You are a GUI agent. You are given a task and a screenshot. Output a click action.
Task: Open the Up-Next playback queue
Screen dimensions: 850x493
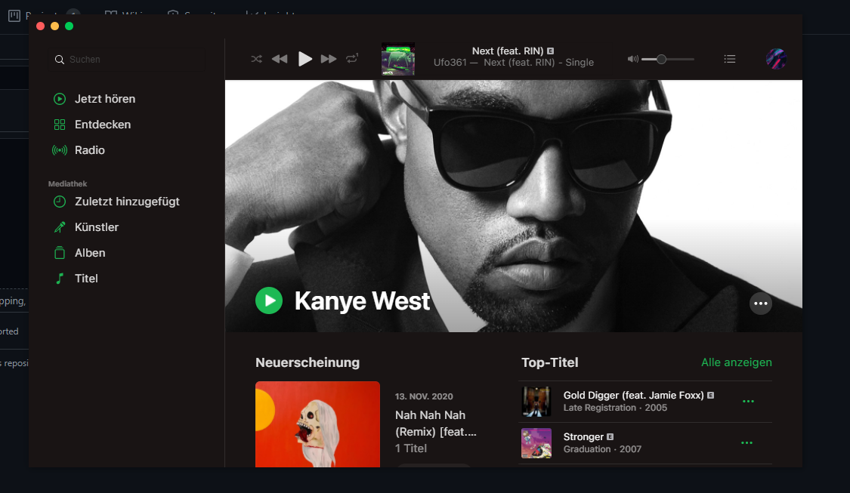tap(730, 58)
